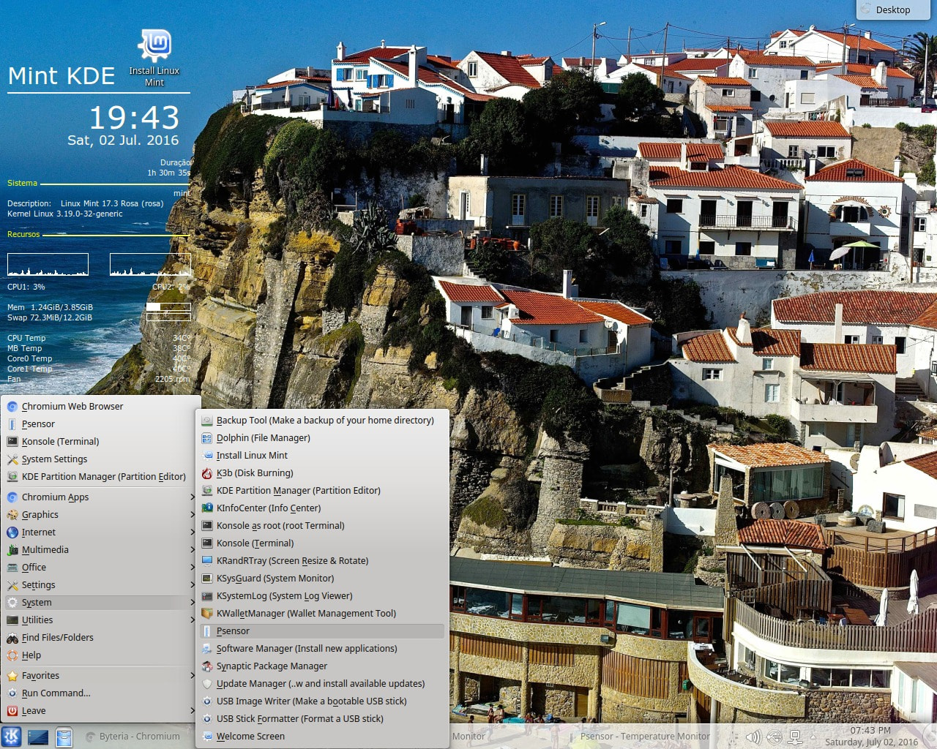Launch Synaptic Package Manager
The width and height of the screenshot is (937, 749).
coord(272,666)
